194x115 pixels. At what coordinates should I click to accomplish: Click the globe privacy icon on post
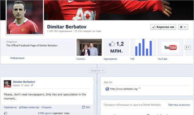pos(32,85)
